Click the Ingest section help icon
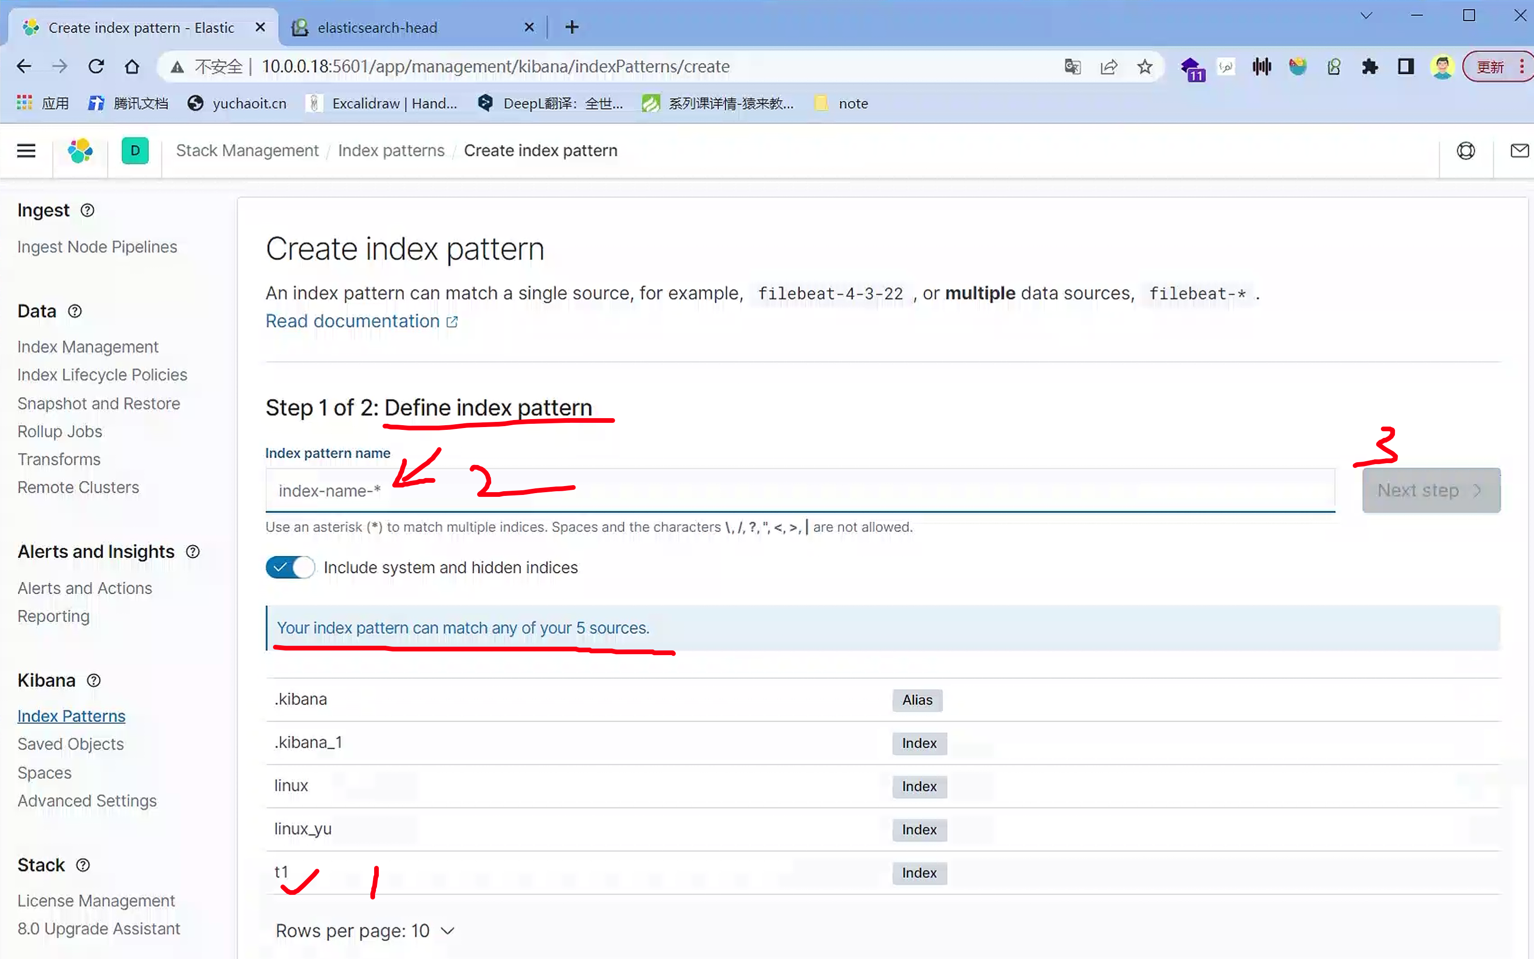 88,211
